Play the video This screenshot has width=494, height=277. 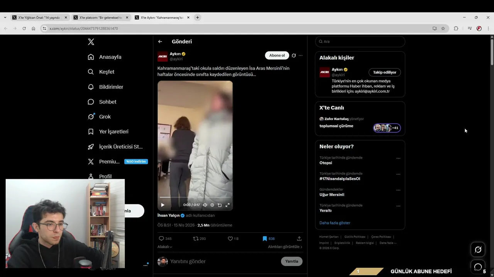point(162,205)
